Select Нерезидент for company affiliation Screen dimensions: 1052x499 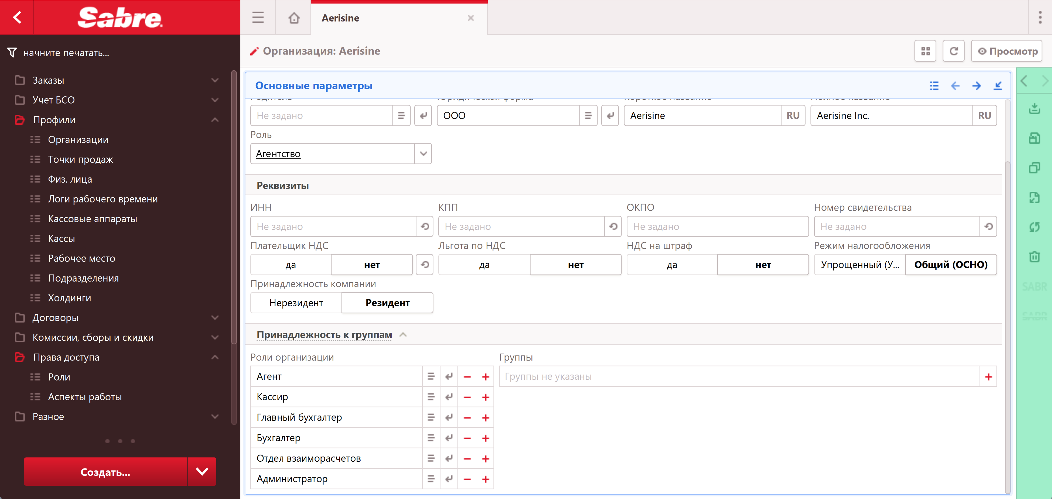point(296,303)
